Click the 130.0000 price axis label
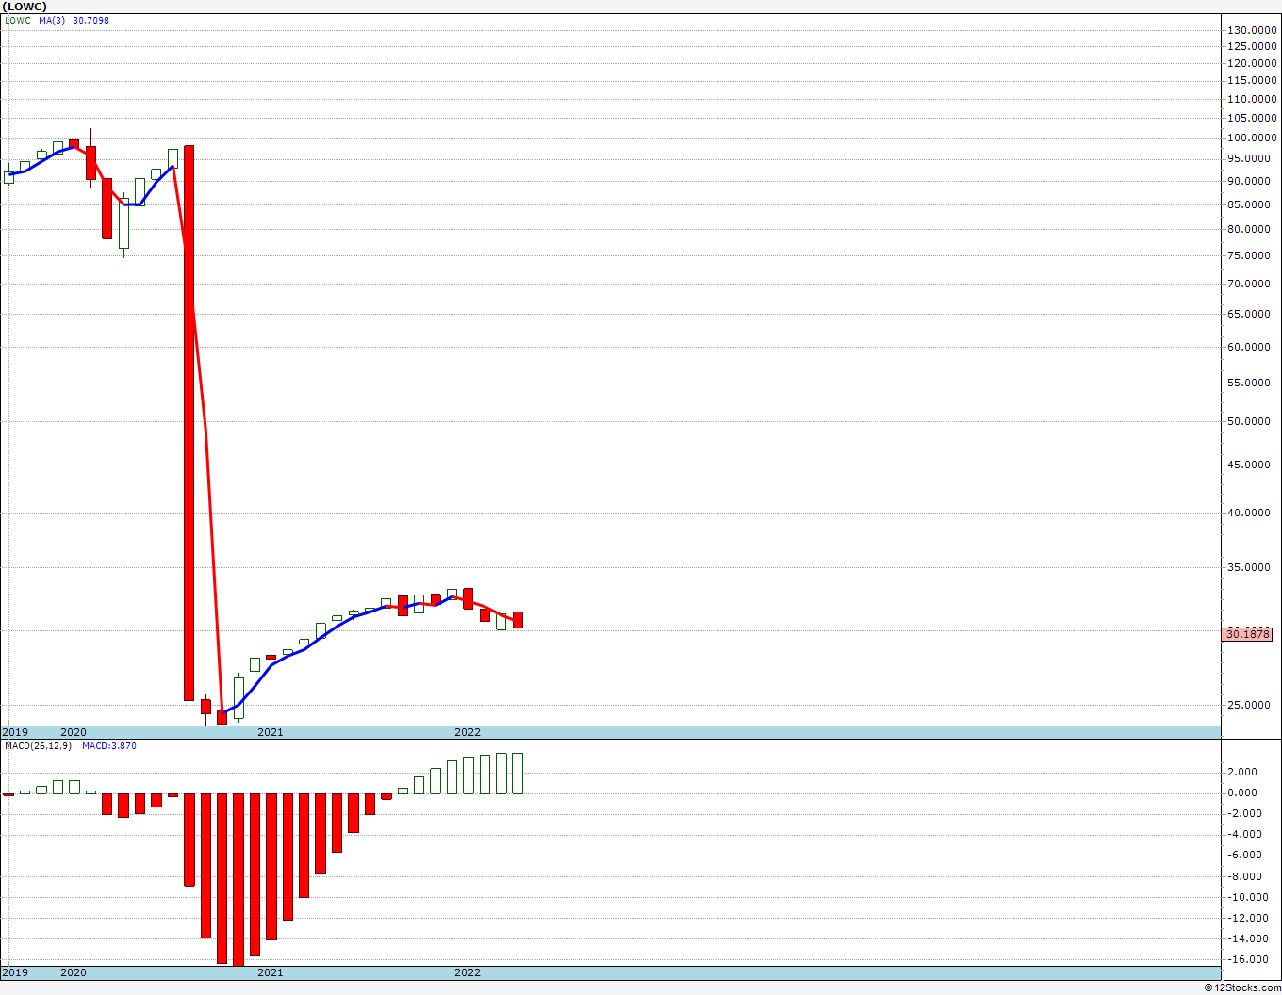 click(x=1250, y=30)
